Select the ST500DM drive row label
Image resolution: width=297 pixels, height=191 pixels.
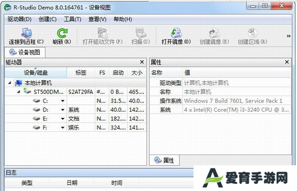[x=49, y=92]
